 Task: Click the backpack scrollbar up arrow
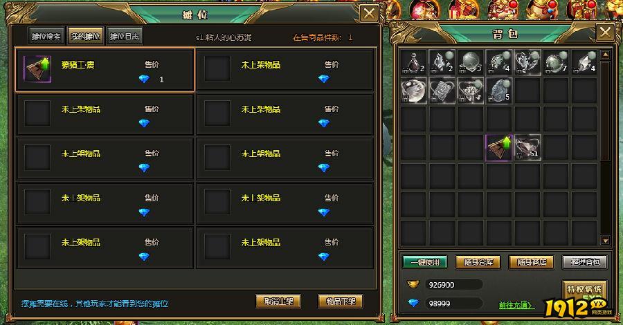click(x=605, y=55)
